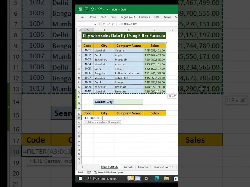Click the title cell City wise sales Data
Viewport: 250px width, 187px height.
[124, 35]
